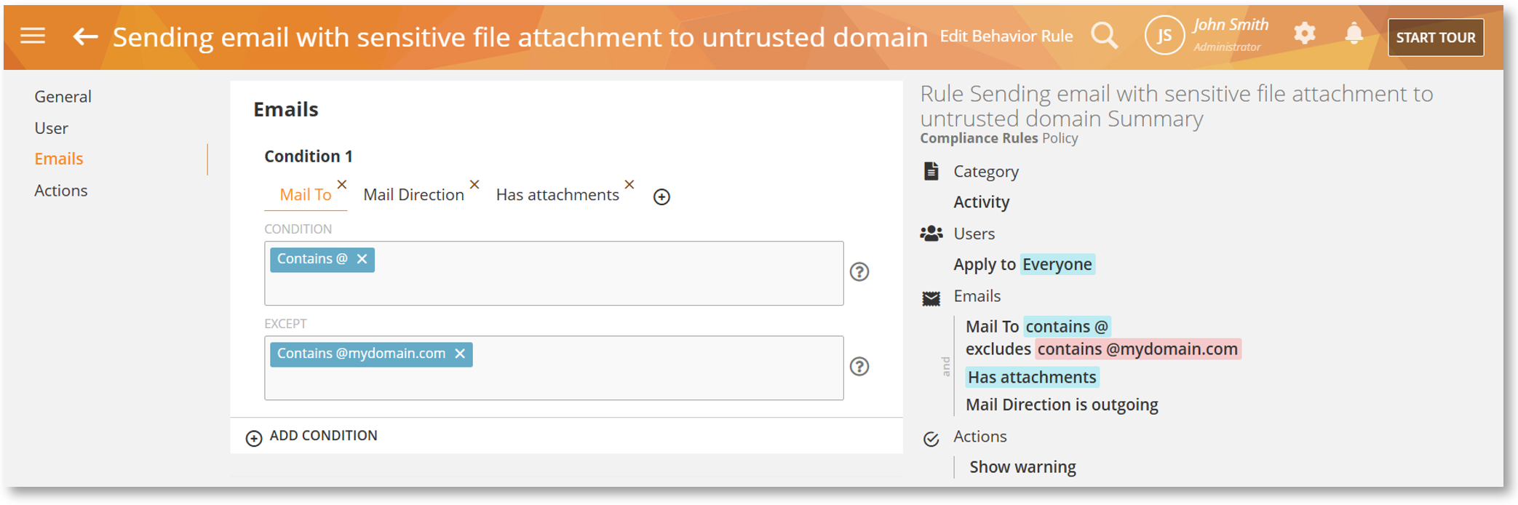Image resolution: width=1518 pixels, height=505 pixels.
Task: Add a new criterion with plus icon
Action: tap(661, 196)
